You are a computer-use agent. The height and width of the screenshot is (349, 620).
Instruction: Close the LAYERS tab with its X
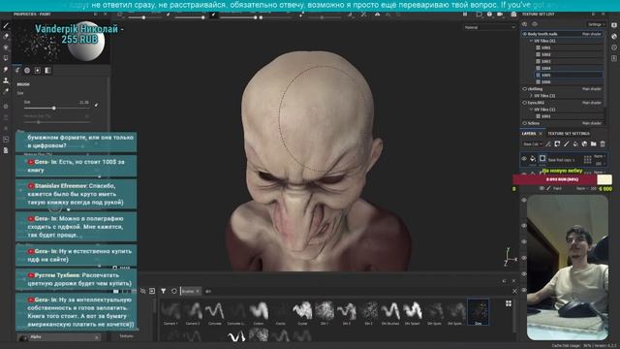point(541,134)
